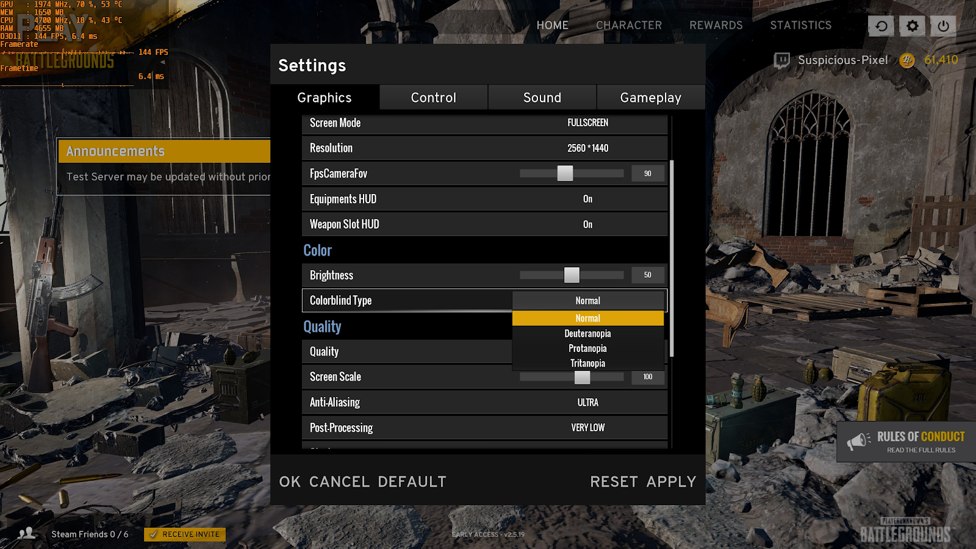Click the Brightness value field 50
This screenshot has height=549, width=976.
[648, 275]
